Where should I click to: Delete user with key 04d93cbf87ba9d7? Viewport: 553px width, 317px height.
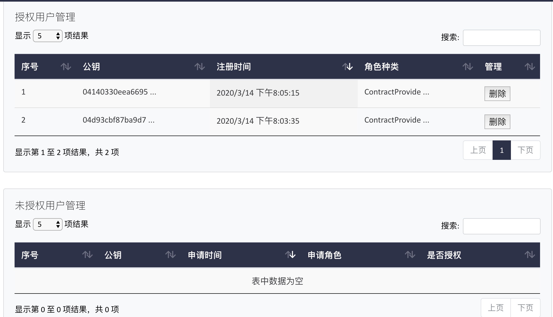pos(497,122)
